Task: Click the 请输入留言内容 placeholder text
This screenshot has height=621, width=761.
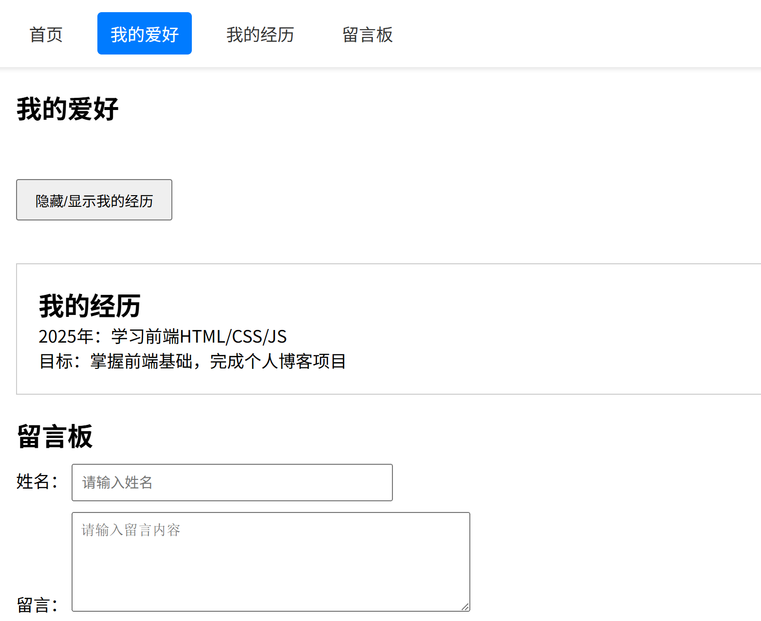Action: [131, 530]
